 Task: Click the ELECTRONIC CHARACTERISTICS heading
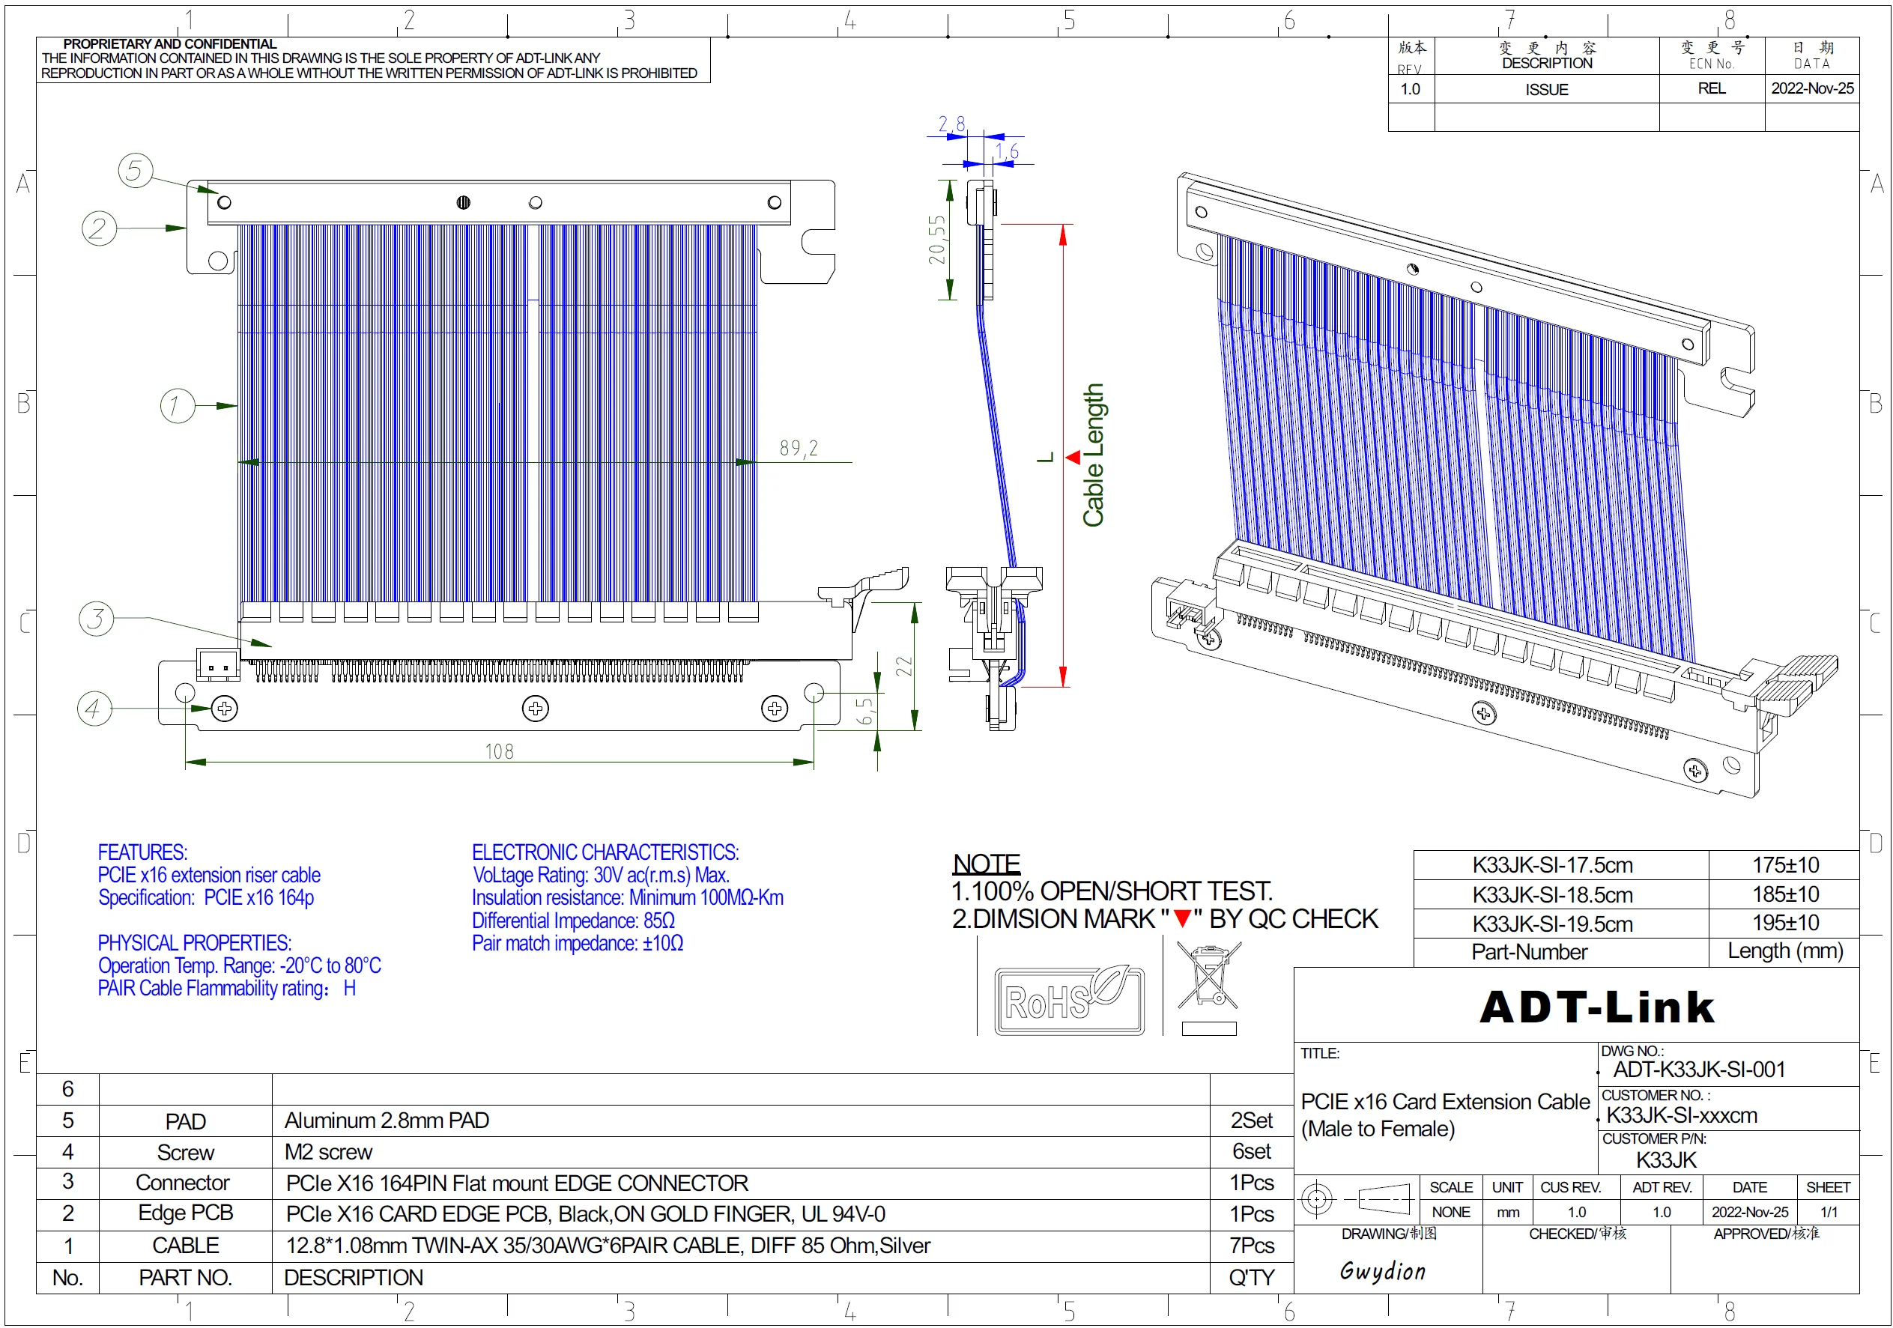pos(605,852)
